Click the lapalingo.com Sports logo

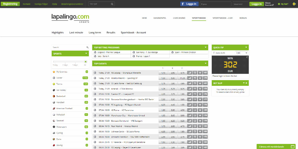(x=70, y=18)
